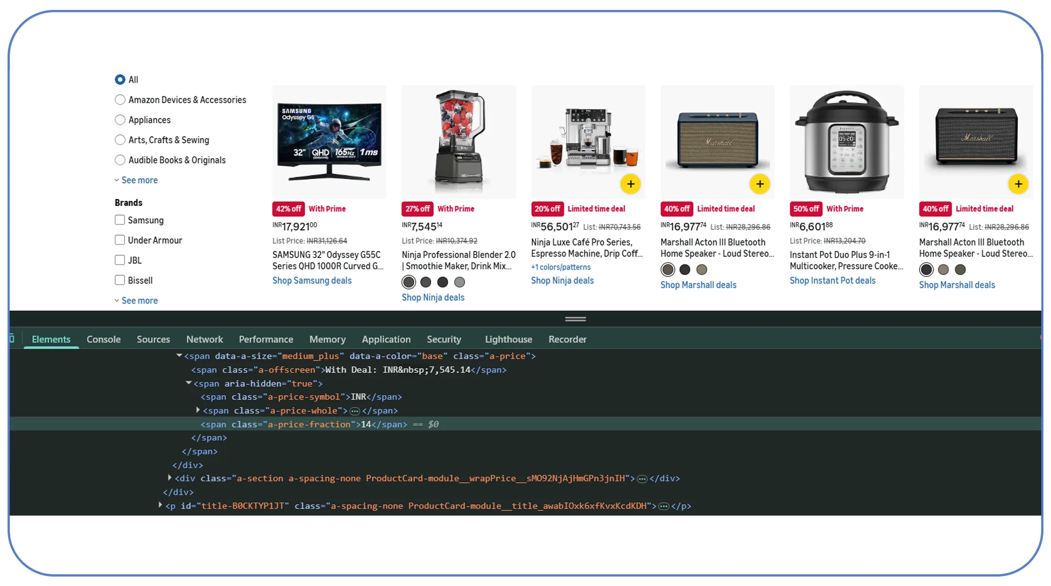Viewport: 1051px width, 586px height.
Task: Check the Under Armour brand checkbox
Action: tap(120, 240)
